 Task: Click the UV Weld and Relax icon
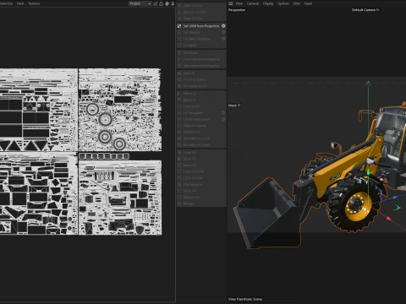(179, 39)
